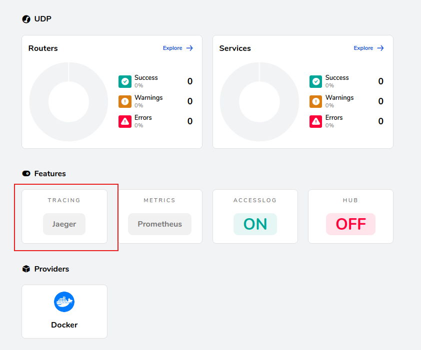This screenshot has width=421, height=350.
Task: Select the Prometheus metrics badge
Action: [159, 224]
